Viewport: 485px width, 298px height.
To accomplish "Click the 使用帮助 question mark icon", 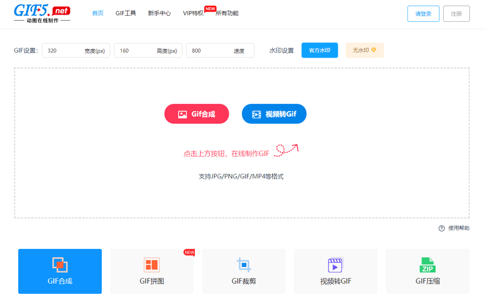I will pyautogui.click(x=441, y=228).
